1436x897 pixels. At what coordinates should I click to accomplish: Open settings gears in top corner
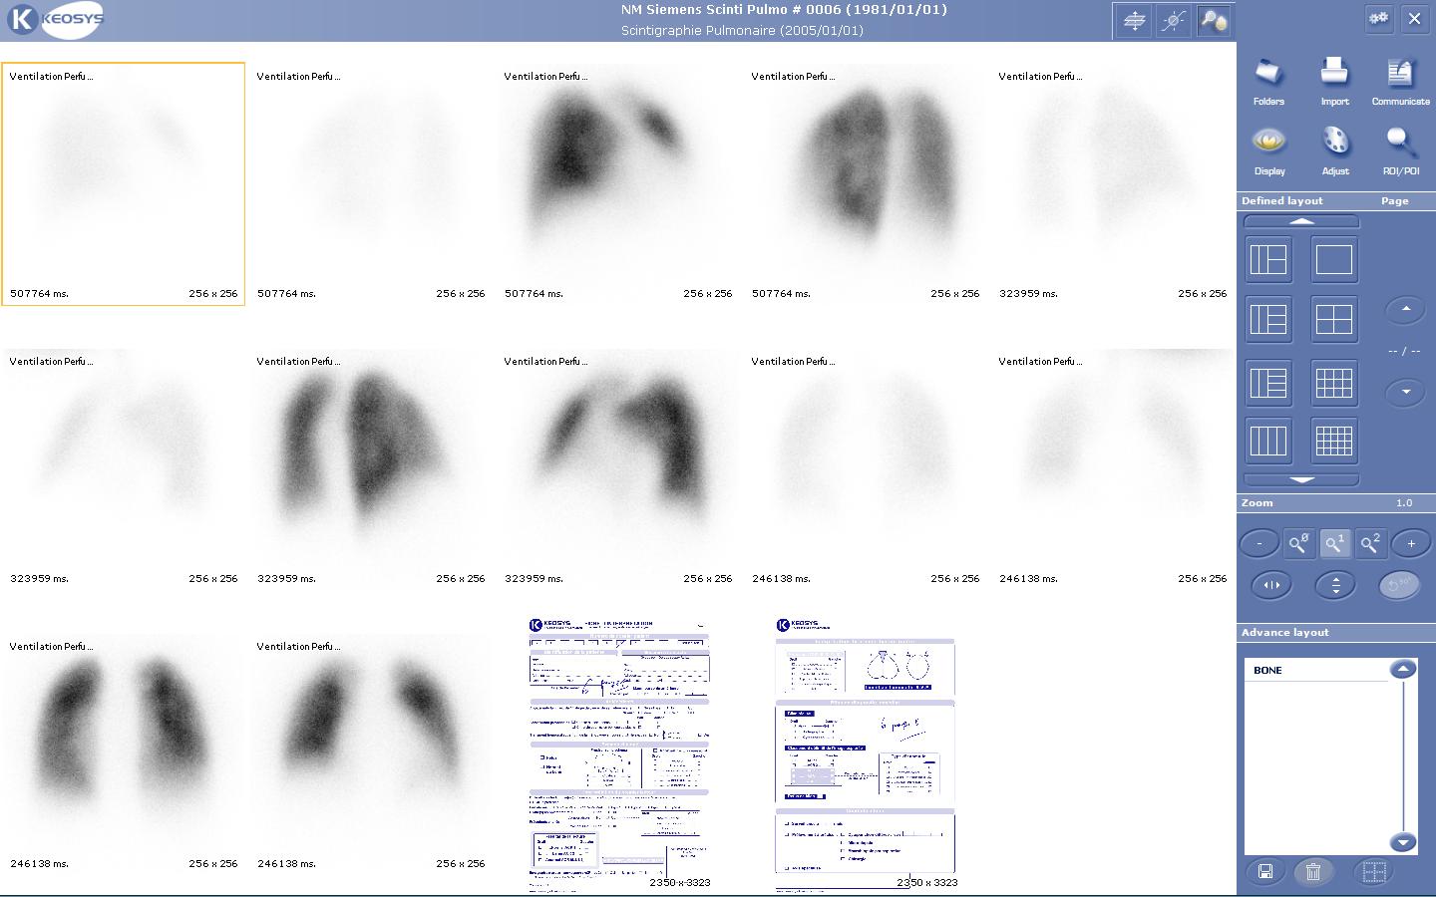[x=1378, y=18]
